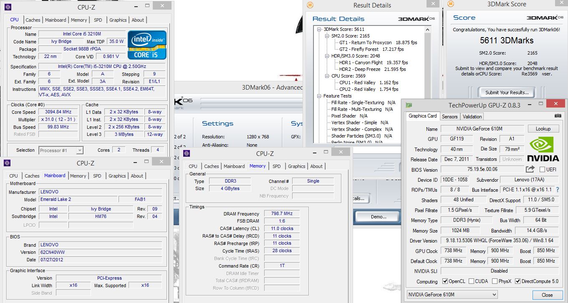Click the Intel Core i5 logo badge

[147, 45]
